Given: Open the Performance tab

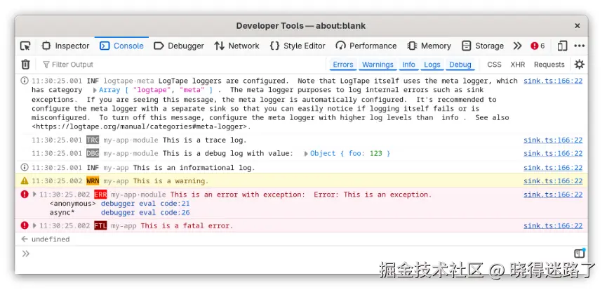Looking at the screenshot, I should [366, 46].
